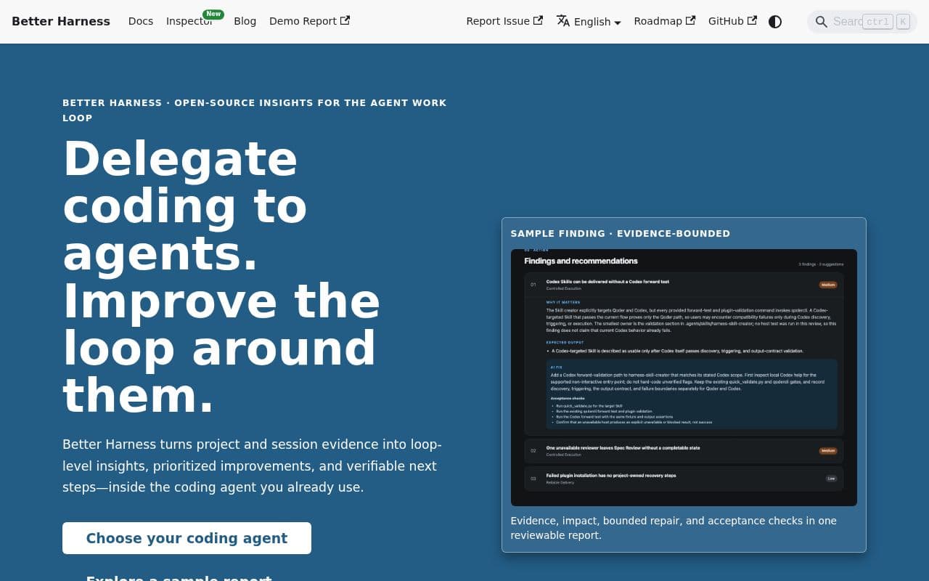Open the Better Harness home link
This screenshot has height=581, width=929.
(x=61, y=21)
